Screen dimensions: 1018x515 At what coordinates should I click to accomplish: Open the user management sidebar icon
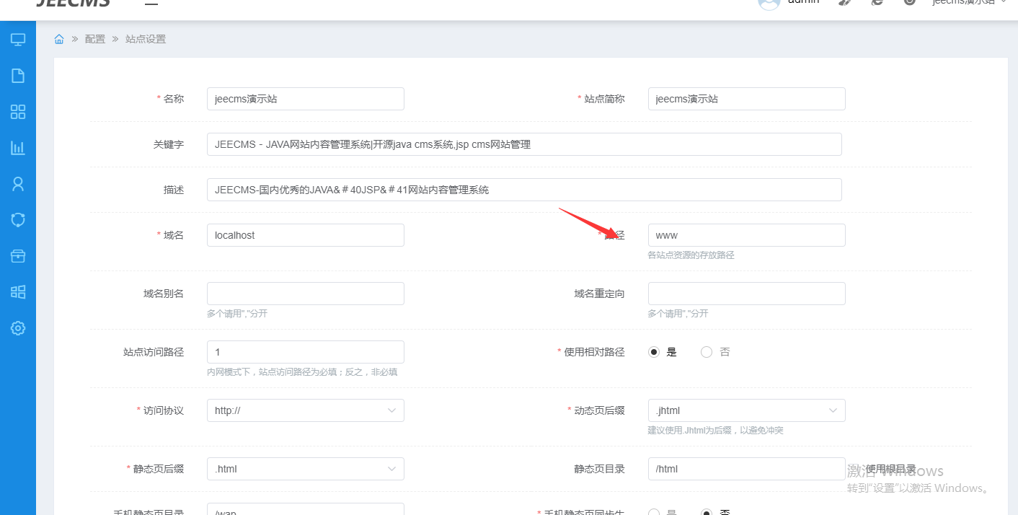click(x=18, y=184)
